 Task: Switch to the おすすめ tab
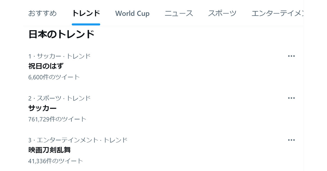point(43,13)
